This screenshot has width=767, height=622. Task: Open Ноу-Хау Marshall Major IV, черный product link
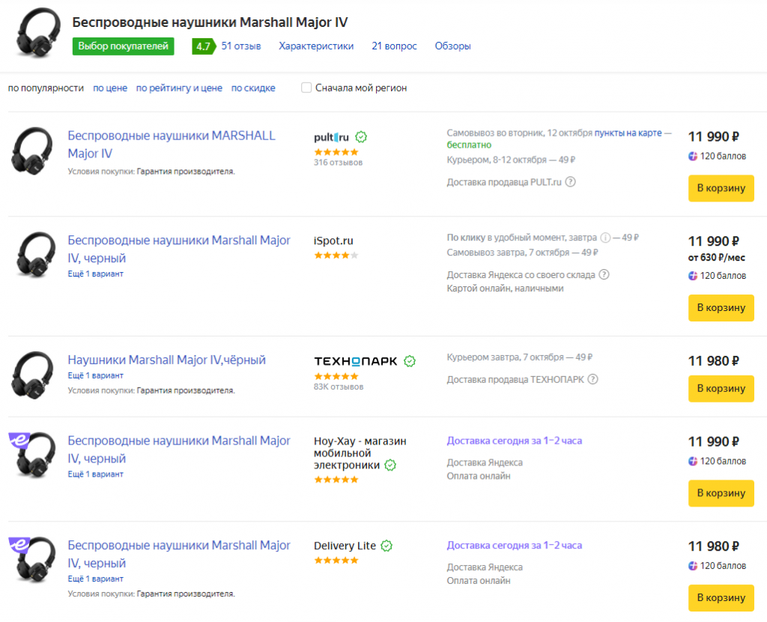[179, 449]
